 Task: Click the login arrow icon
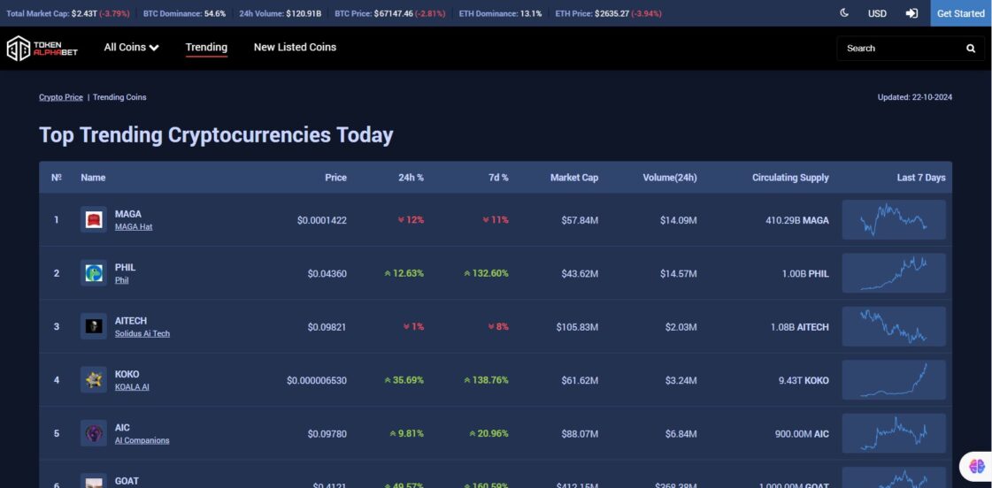tap(911, 13)
